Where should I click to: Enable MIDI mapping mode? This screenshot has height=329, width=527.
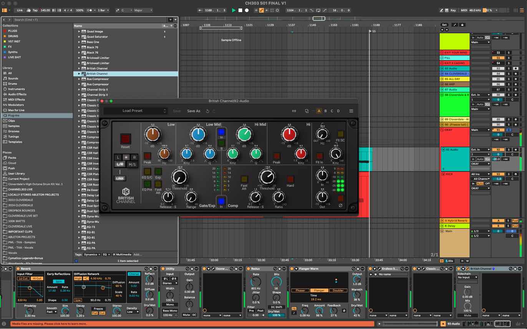point(465,10)
